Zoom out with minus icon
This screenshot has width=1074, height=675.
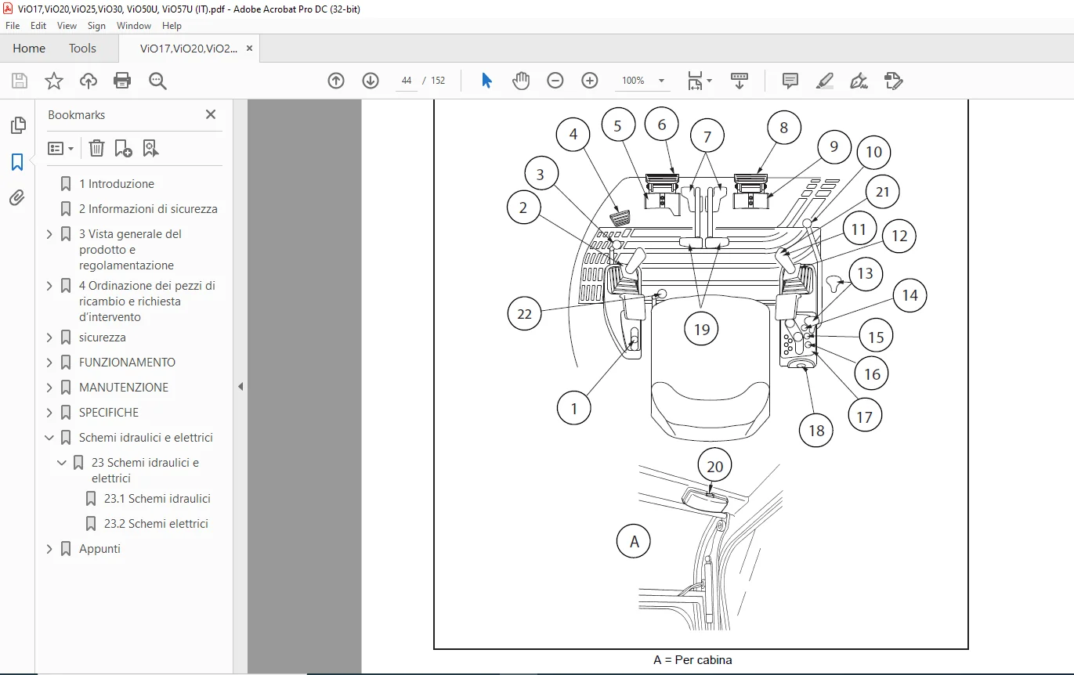(x=555, y=81)
